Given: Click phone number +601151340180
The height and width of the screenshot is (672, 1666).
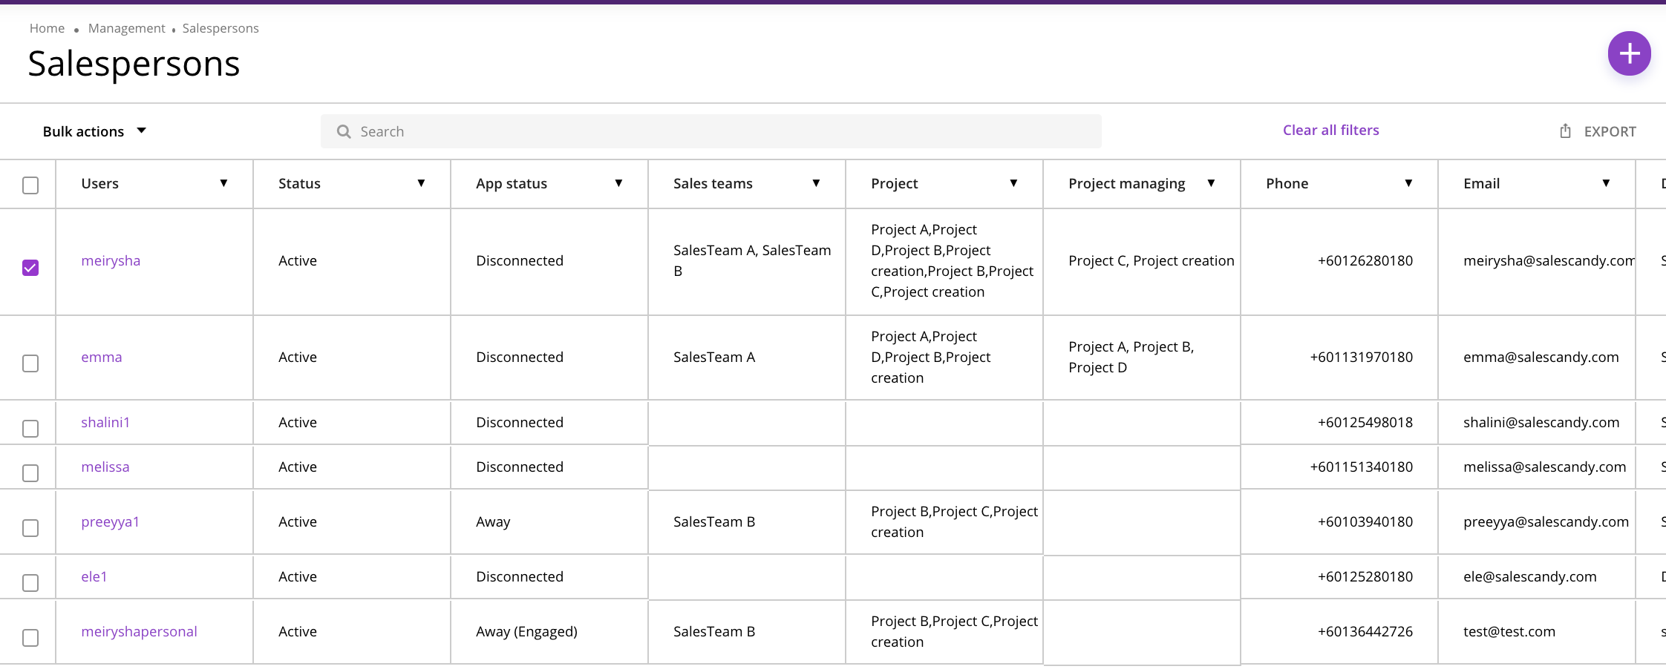Looking at the screenshot, I should click(1361, 467).
